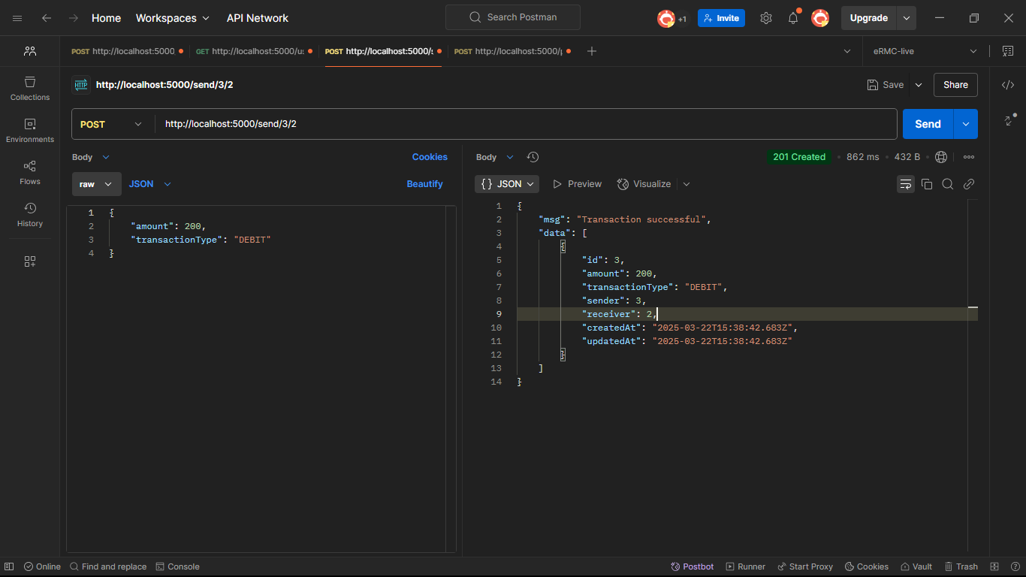The image size is (1026, 577).
Task: Open the response more actions ellipsis
Action: tap(969, 157)
